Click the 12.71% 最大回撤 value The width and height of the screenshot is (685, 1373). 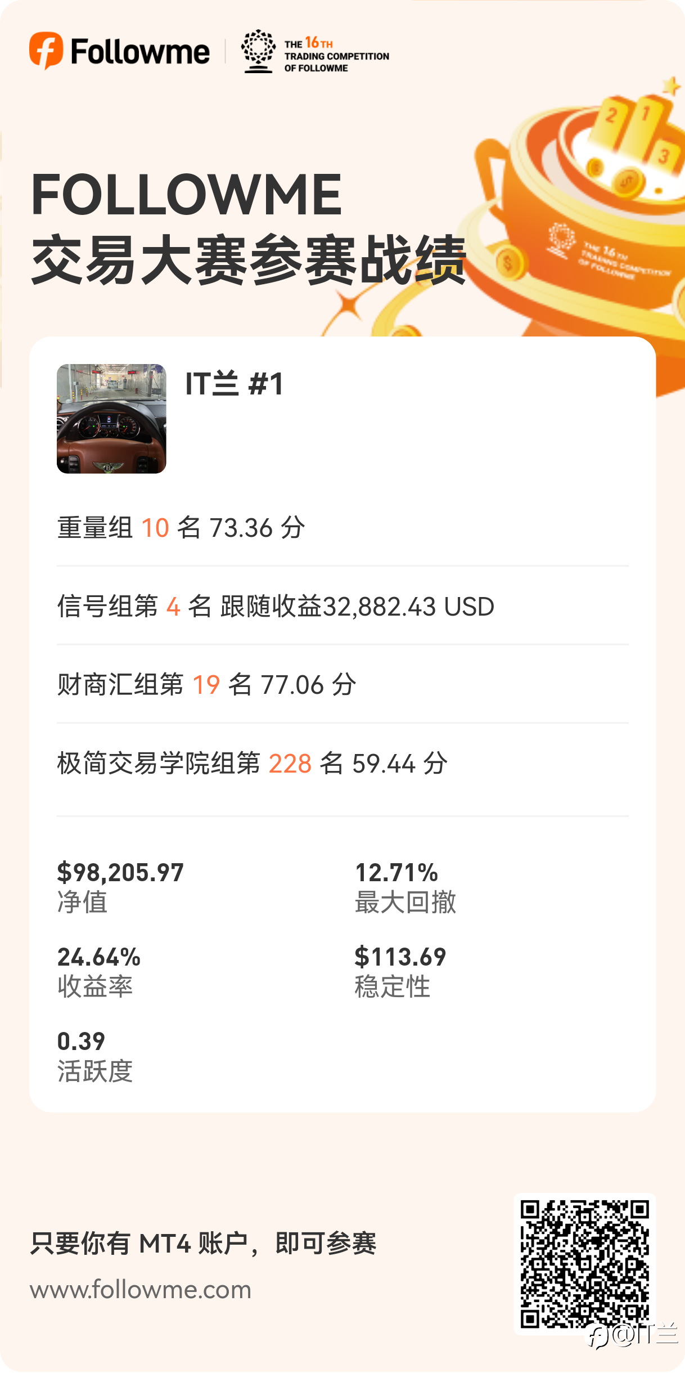pyautogui.click(x=396, y=873)
